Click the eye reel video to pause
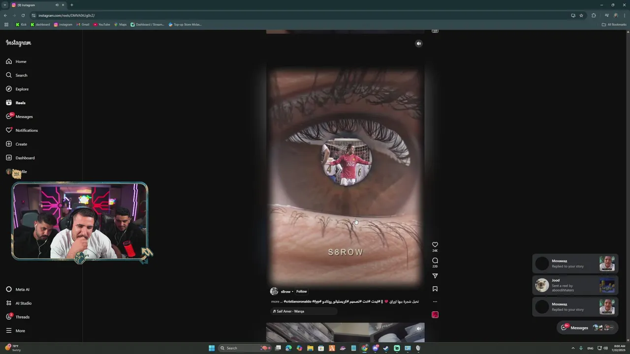Image resolution: width=630 pixels, height=354 pixels. [x=346, y=176]
